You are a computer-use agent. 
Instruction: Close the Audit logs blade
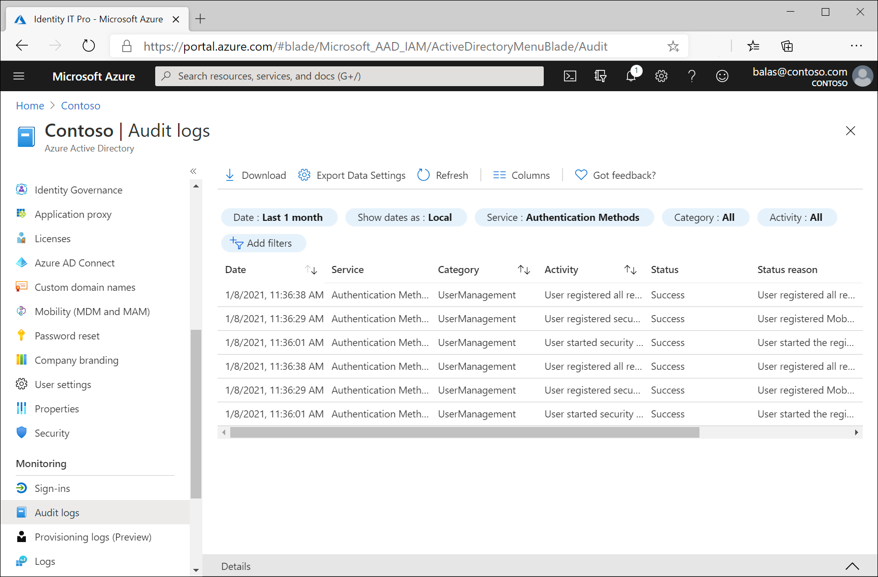[x=851, y=131]
